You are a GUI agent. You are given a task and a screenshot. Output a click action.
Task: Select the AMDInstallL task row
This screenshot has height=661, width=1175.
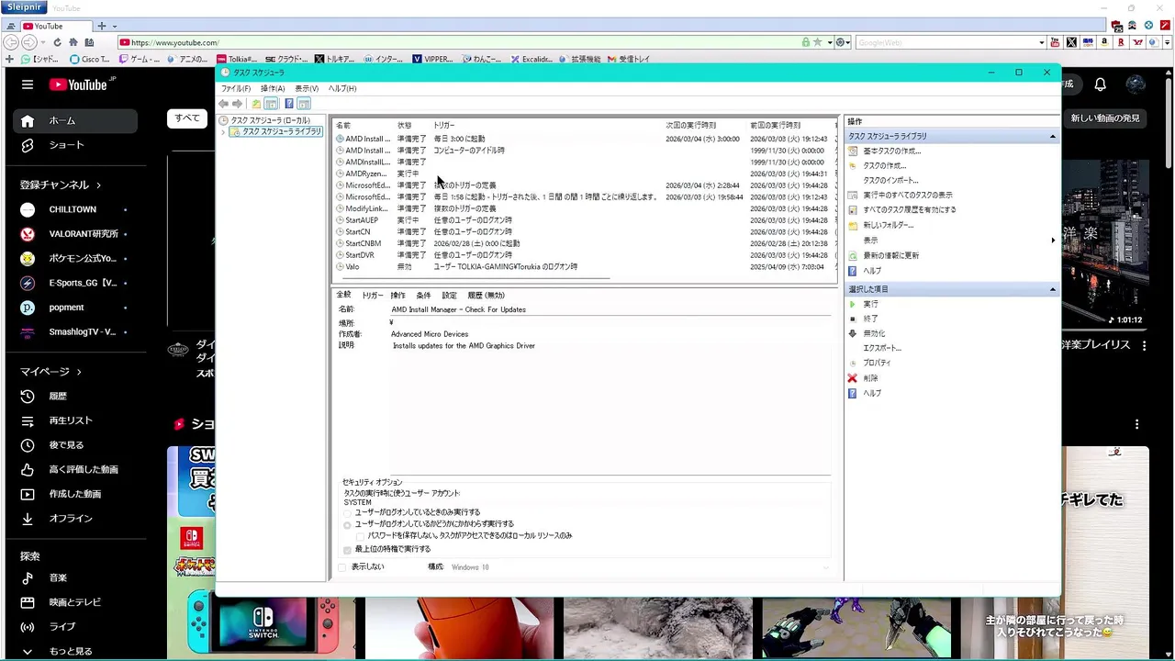pyautogui.click(x=586, y=162)
